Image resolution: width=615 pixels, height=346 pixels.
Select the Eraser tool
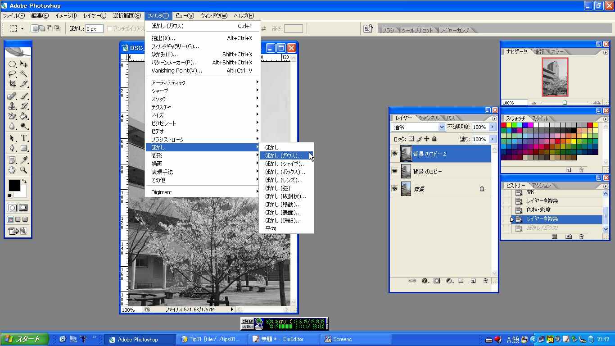tap(12, 116)
